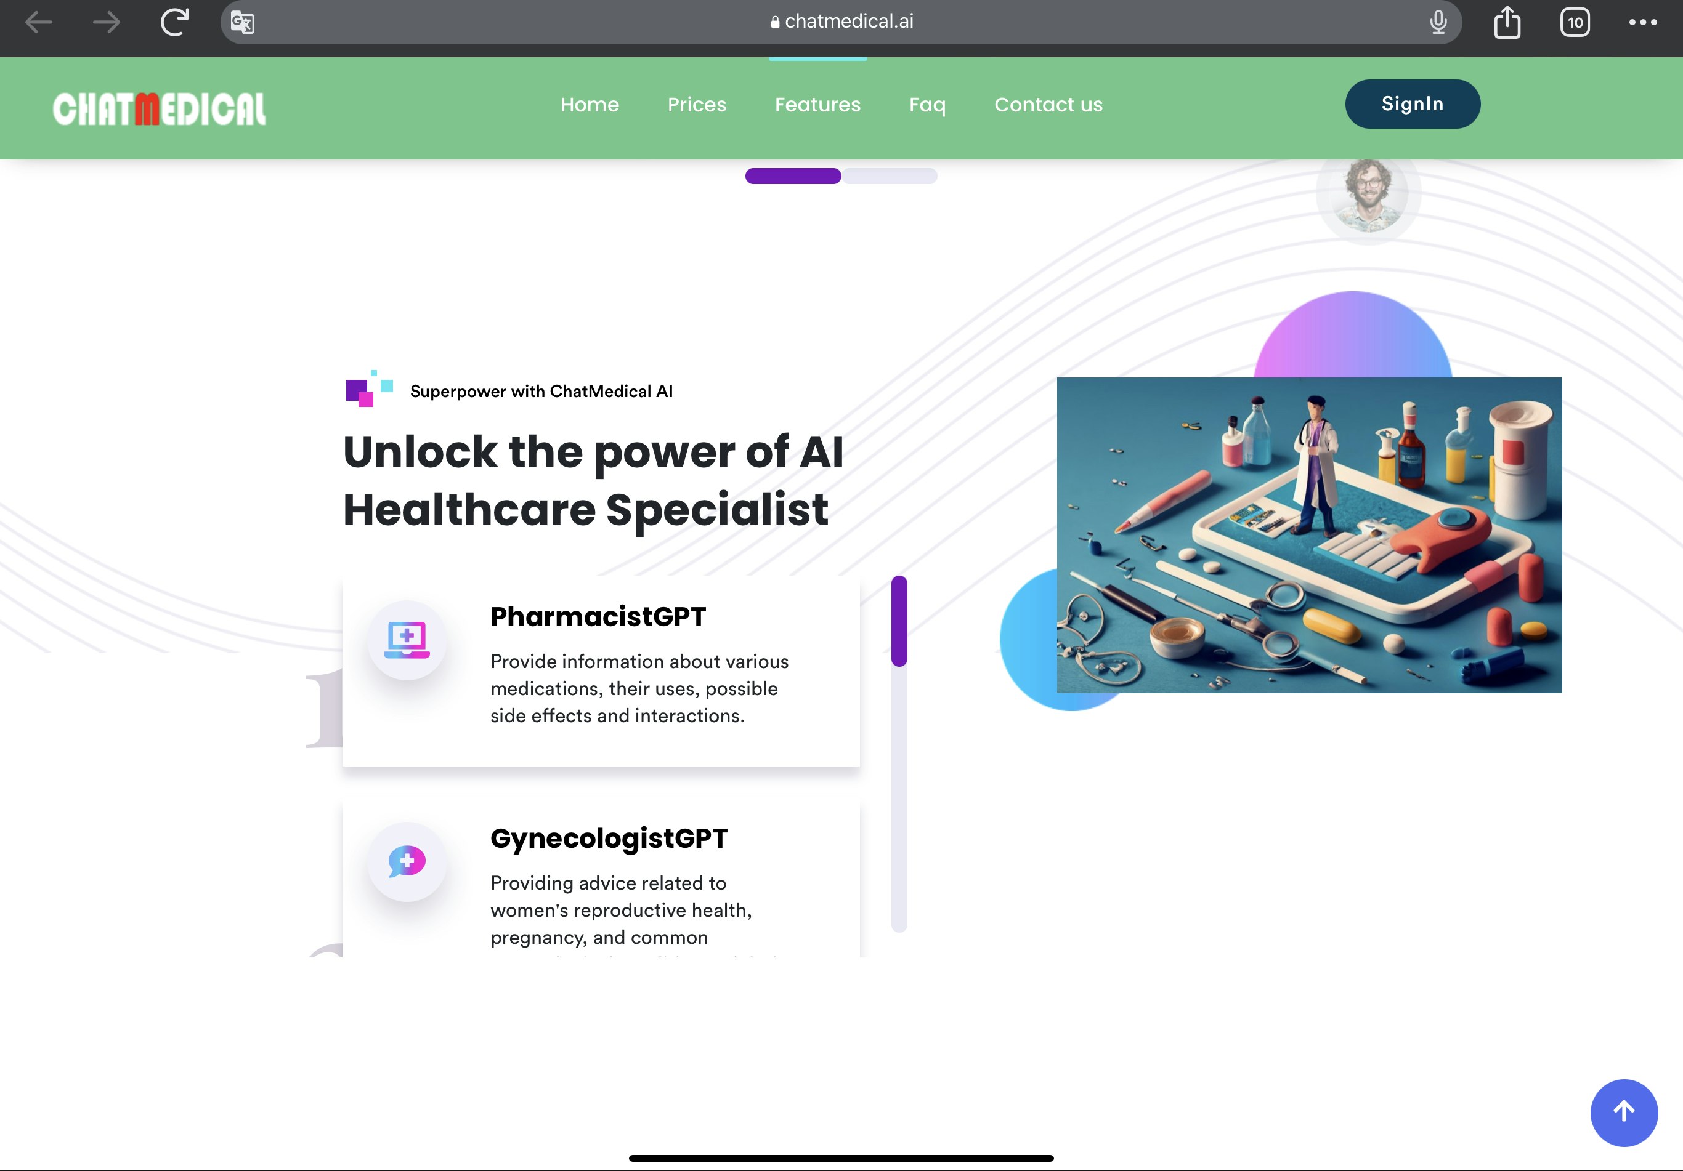Tap the microphone voice search icon

click(x=1438, y=22)
